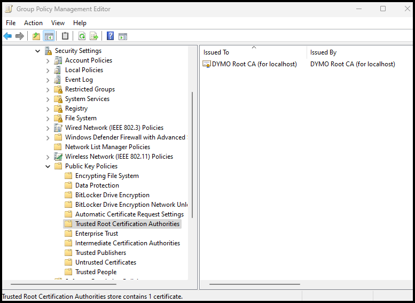Toggle Show/Hide Console Tree toolbar icon
Screen dimensions: 415x303
(x=49, y=36)
